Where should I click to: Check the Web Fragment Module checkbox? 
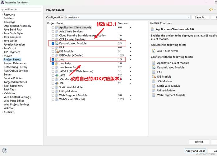pos(53,95)
